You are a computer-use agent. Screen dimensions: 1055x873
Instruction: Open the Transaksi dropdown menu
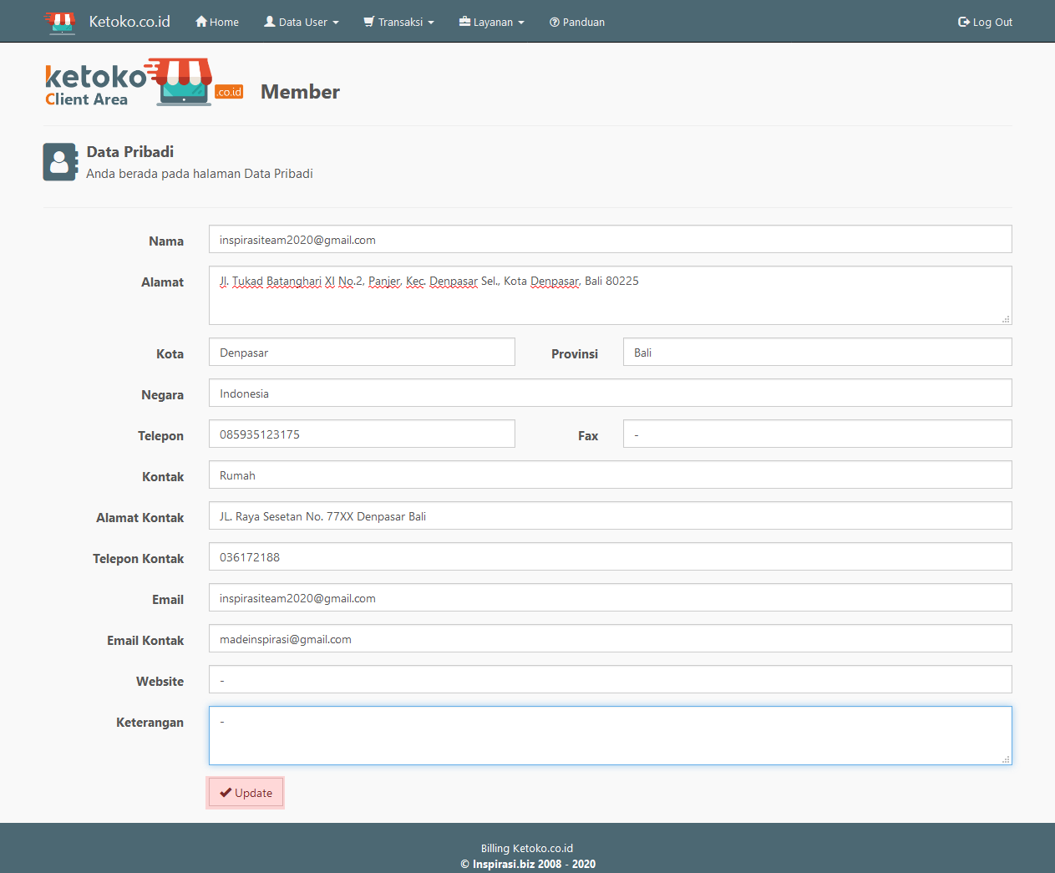click(x=399, y=22)
